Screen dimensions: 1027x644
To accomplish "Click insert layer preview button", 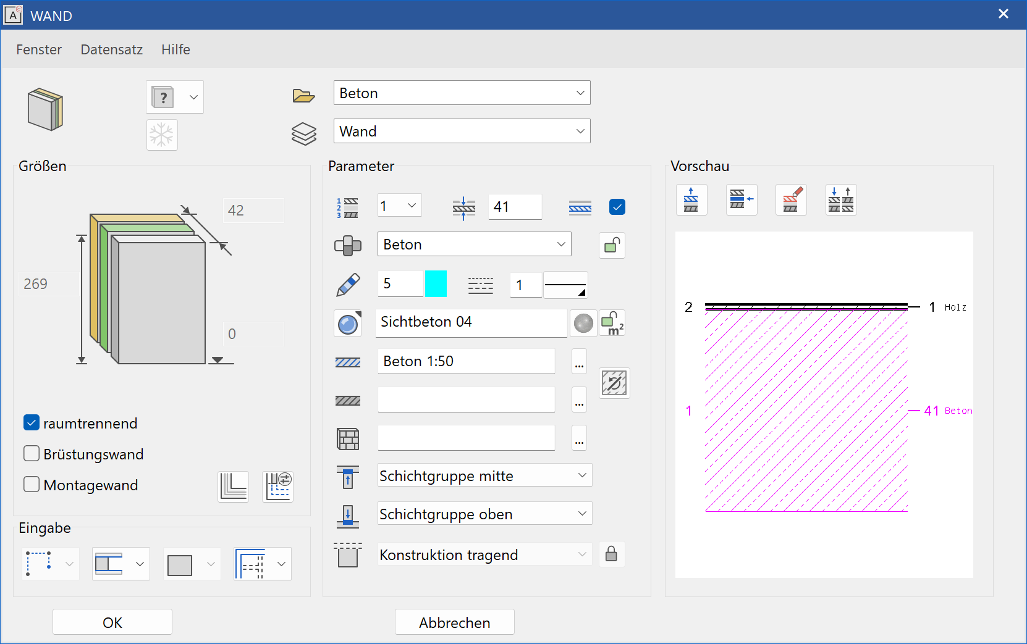I will coord(742,199).
